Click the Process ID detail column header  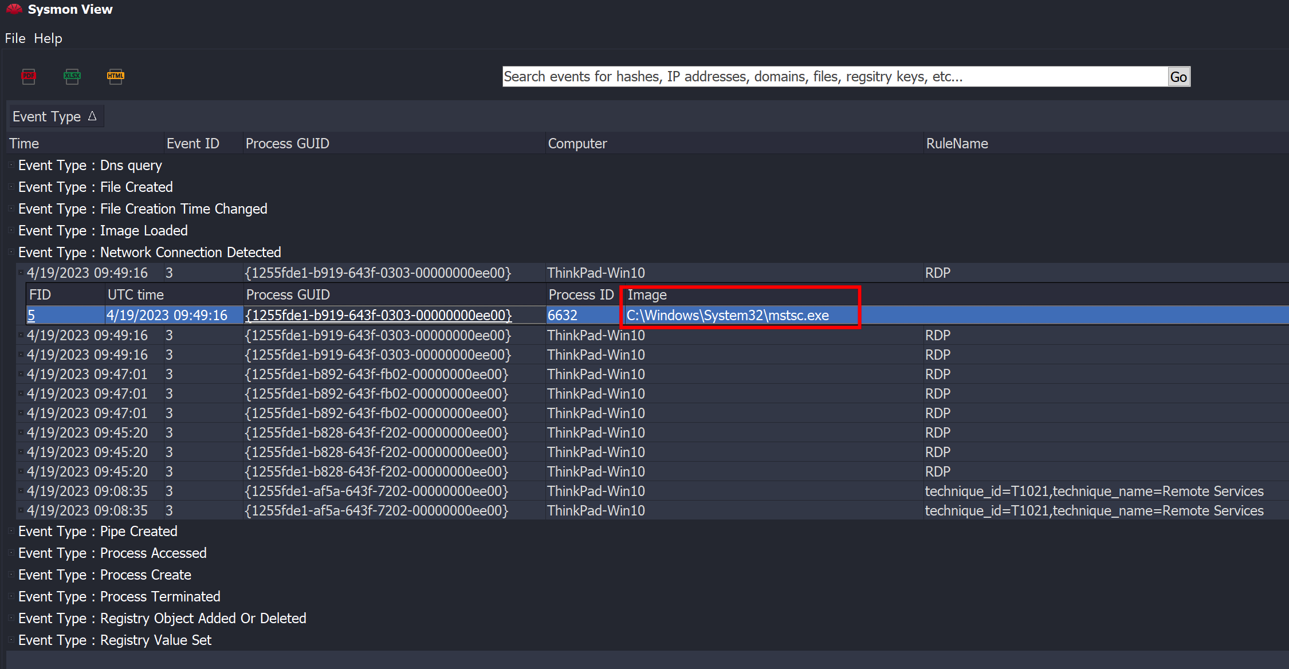click(584, 294)
